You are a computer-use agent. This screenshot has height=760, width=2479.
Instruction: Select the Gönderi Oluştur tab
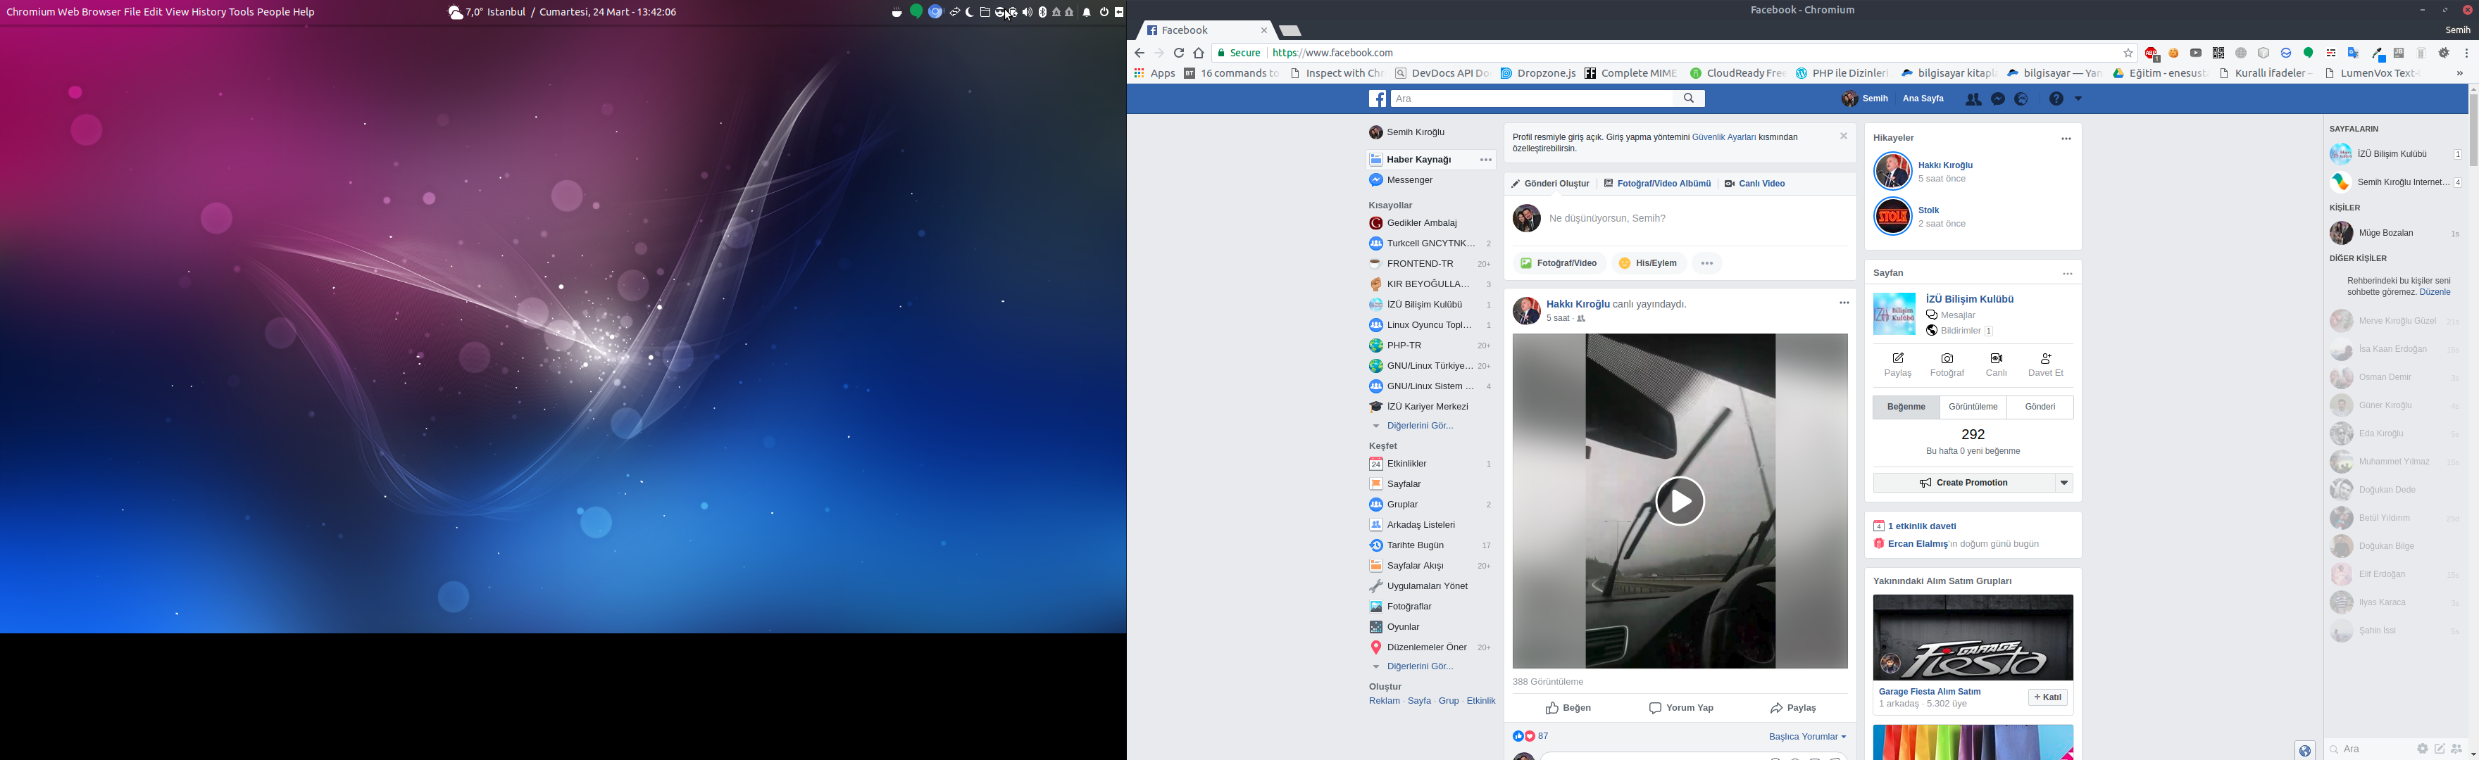tap(1549, 184)
